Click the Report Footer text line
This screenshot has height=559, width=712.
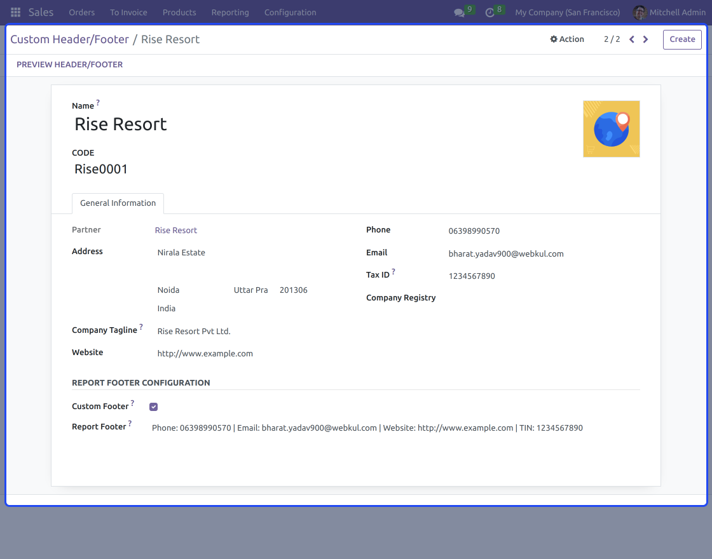tap(367, 428)
